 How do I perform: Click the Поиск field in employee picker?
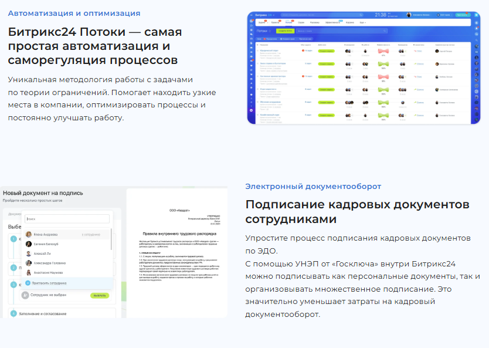tap(67, 219)
